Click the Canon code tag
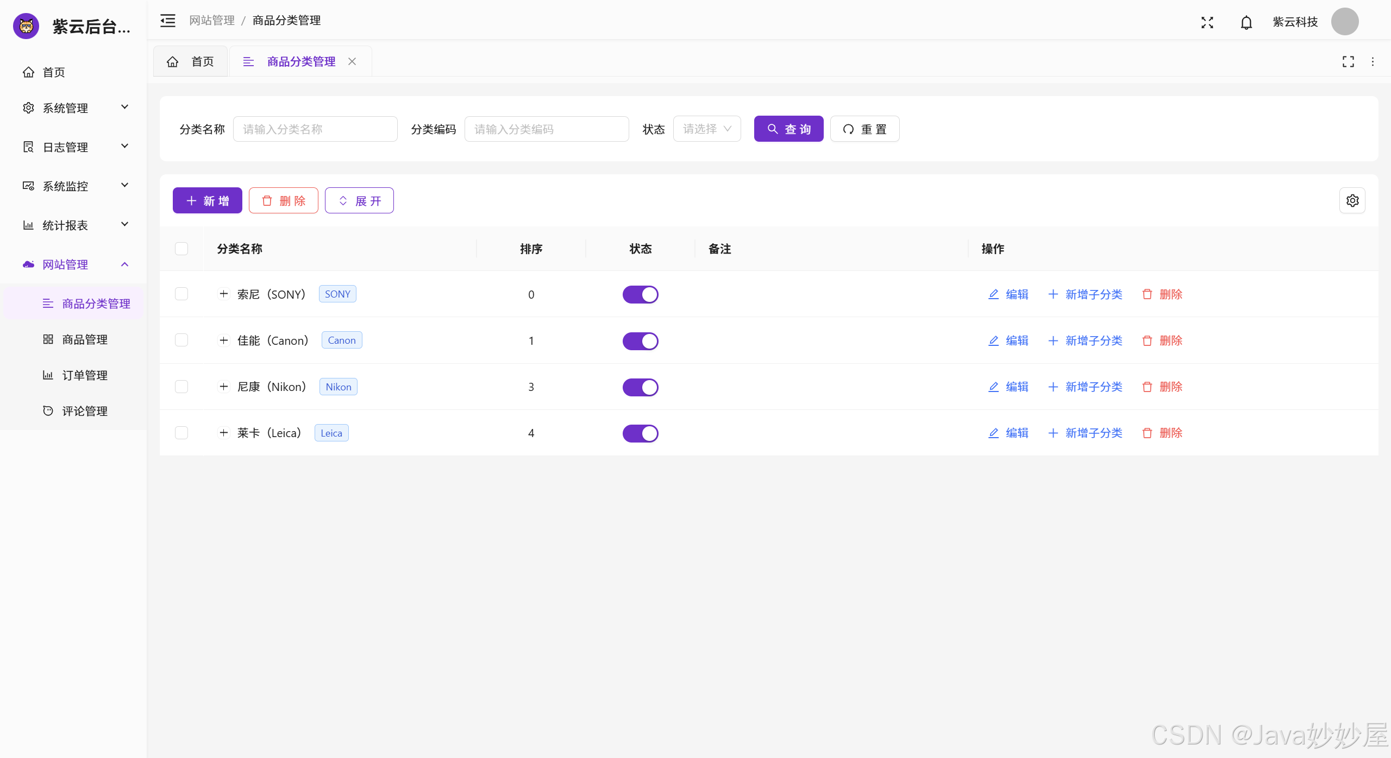The width and height of the screenshot is (1391, 758). 342,340
